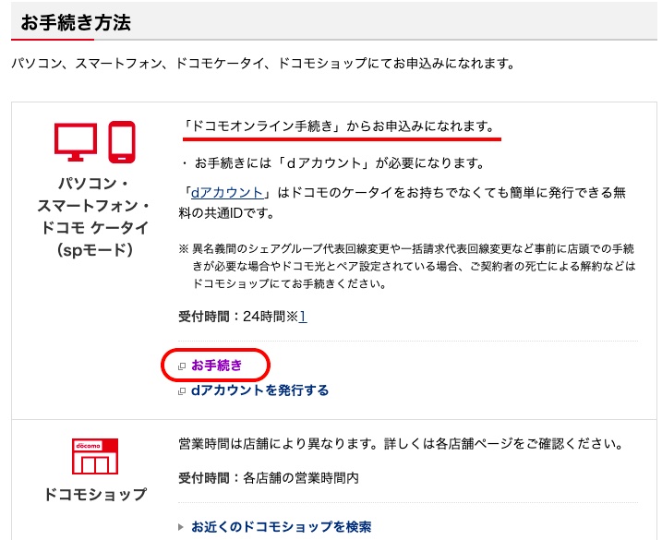Click the 営業時間は店舗により異なります sentence
Screen dimensions: 662x540
[x=401, y=444]
